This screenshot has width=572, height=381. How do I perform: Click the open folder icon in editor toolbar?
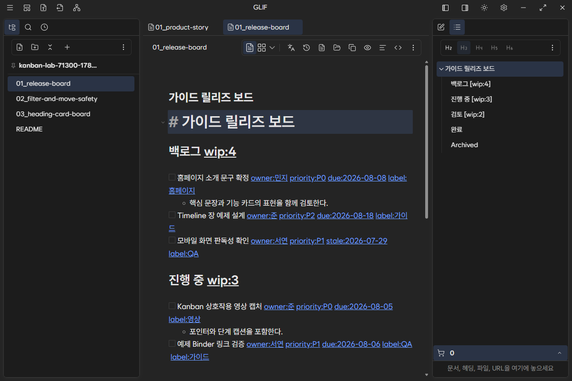coord(337,48)
